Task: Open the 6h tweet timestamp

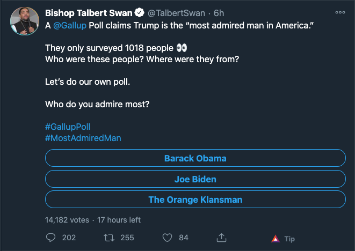Action: pyautogui.click(x=219, y=13)
